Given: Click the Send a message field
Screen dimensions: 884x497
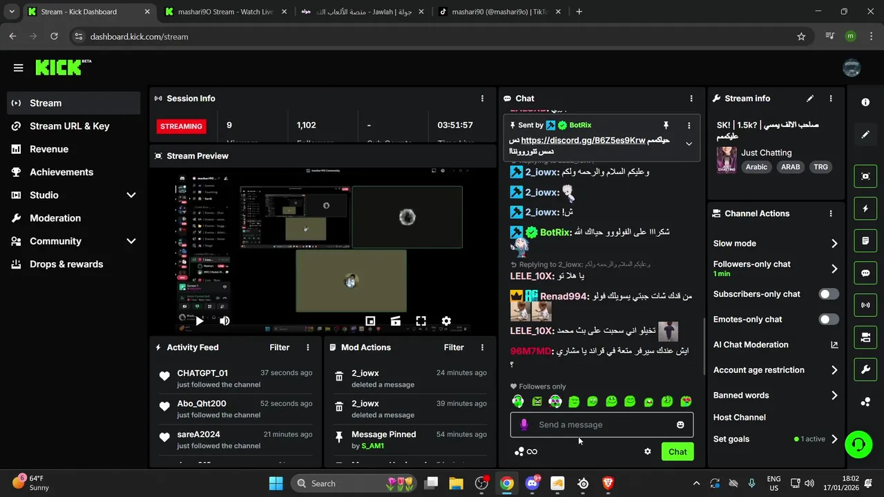Looking at the screenshot, I should tap(602, 425).
